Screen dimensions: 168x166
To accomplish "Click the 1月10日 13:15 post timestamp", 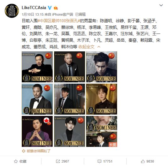I will pos(33,14).
